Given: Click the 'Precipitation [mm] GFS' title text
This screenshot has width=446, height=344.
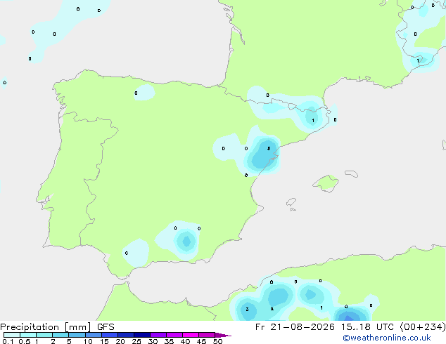Looking at the screenshot, I should coord(57,327).
